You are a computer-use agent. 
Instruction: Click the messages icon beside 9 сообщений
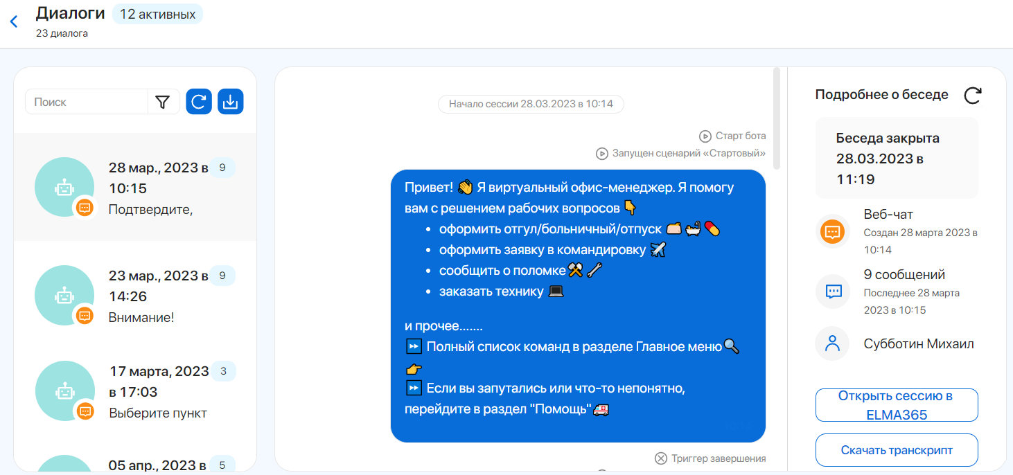pyautogui.click(x=832, y=292)
